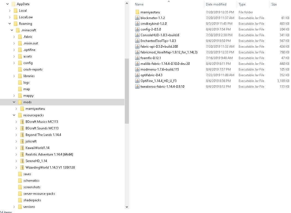Screen dimensions: 291x213
Task: Select the modmenu-1.7.6+build.115 jar icon
Action: 137,69
